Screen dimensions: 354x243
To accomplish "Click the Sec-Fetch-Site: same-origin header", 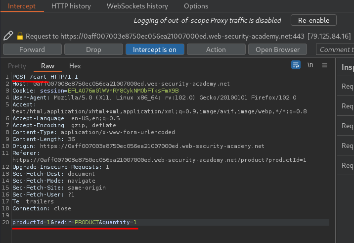I will tap(59, 188).
